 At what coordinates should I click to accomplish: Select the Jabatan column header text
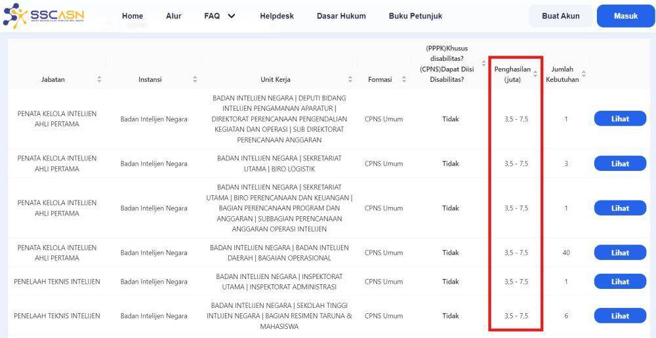pos(53,79)
